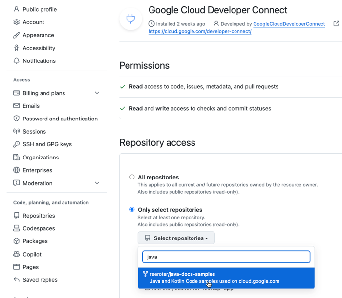
Task: Select the Only select repositories radio button
Action: [x=132, y=210]
